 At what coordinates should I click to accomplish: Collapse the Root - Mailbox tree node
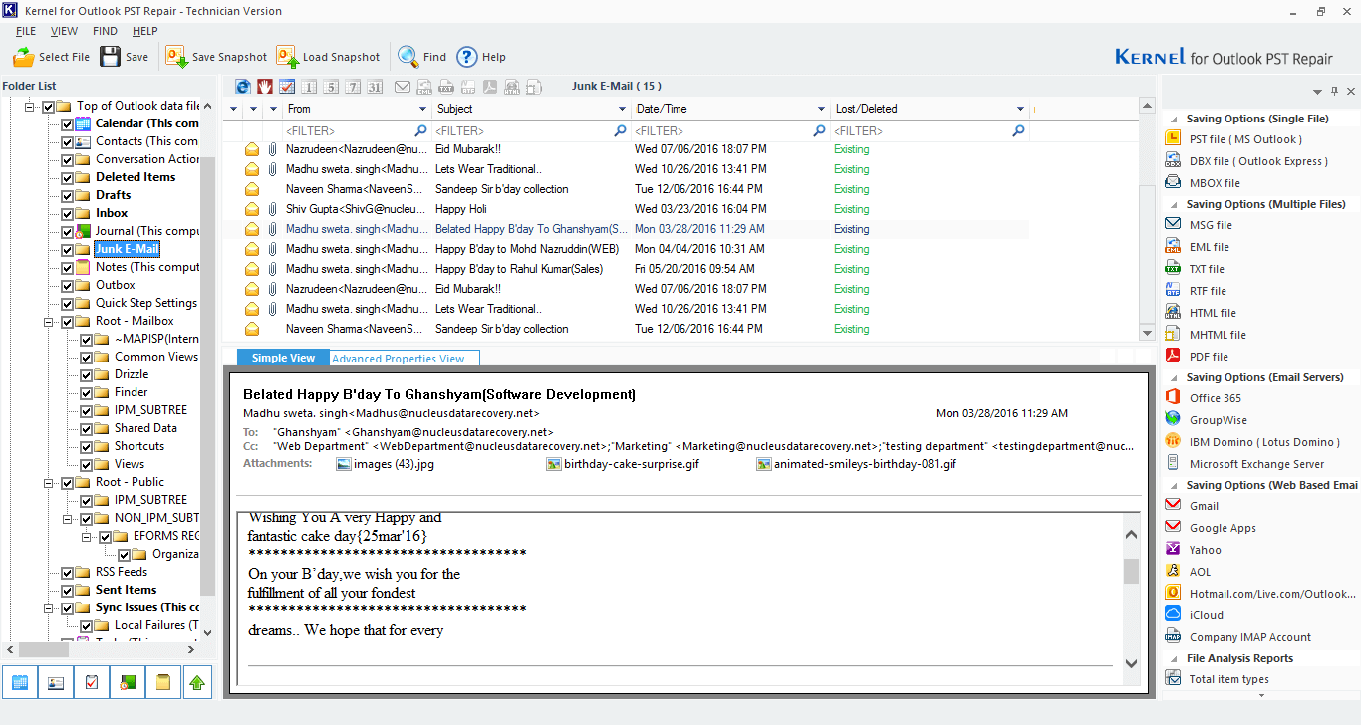tap(47, 320)
